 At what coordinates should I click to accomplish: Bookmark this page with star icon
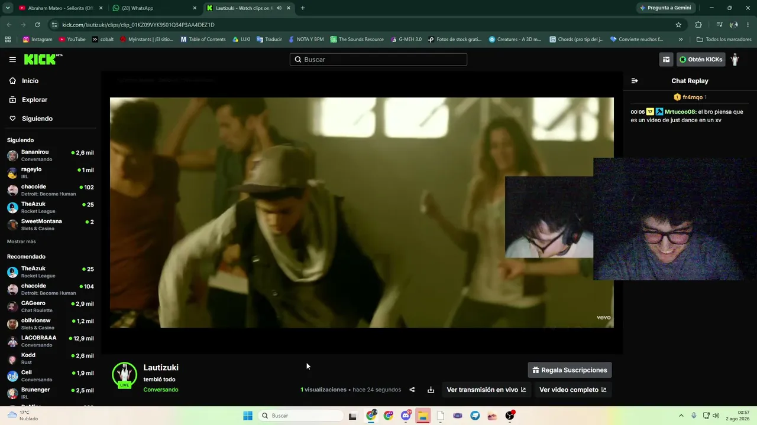tap(678, 25)
